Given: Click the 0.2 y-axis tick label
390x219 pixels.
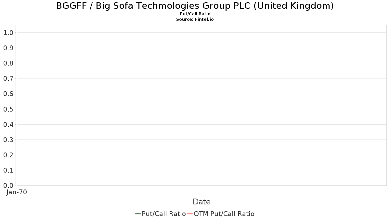Looking at the screenshot, I should pyautogui.click(x=8, y=155).
